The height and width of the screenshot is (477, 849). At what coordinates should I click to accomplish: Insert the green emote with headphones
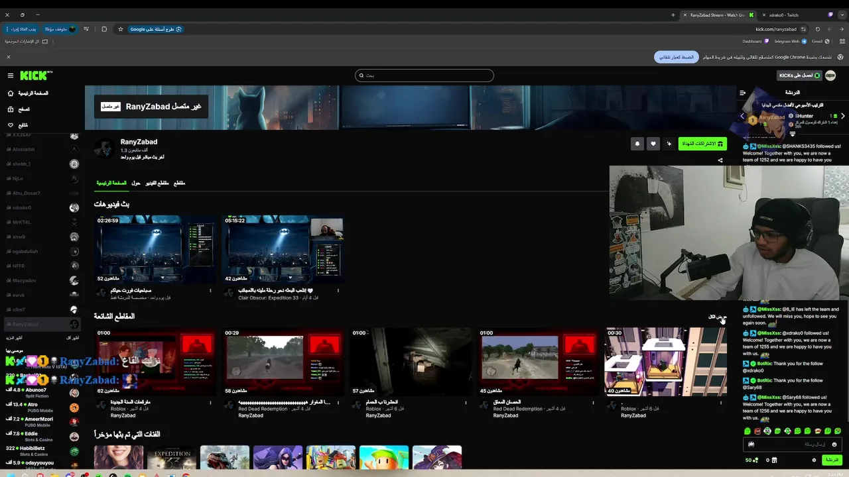(767, 431)
